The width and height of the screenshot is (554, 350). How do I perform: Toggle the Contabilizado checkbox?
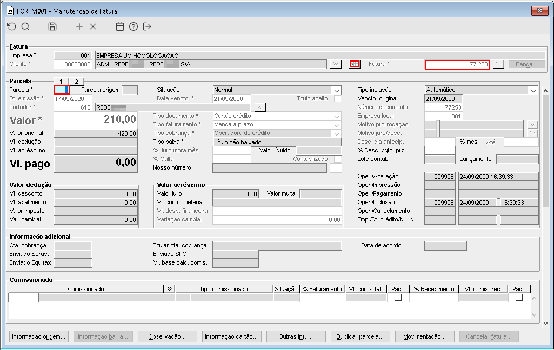click(338, 159)
